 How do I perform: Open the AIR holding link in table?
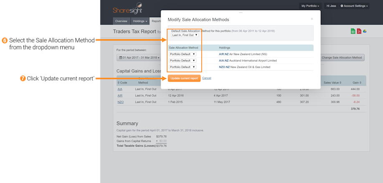point(120,96)
